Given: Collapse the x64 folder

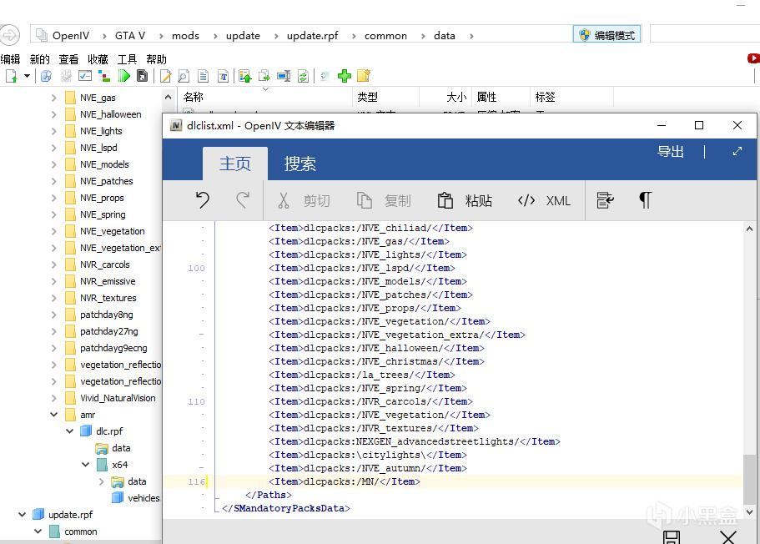Looking at the screenshot, I should [x=86, y=465].
